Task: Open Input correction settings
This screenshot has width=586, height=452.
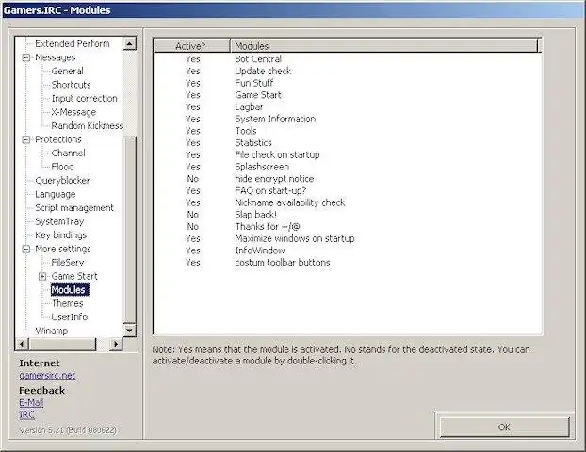Action: 84,99
